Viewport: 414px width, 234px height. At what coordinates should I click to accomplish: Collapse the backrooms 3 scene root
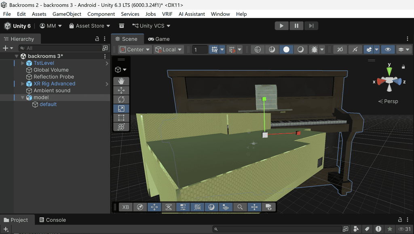pos(16,56)
